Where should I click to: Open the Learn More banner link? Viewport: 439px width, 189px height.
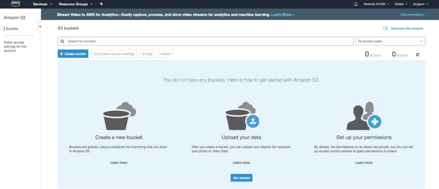coord(283,15)
